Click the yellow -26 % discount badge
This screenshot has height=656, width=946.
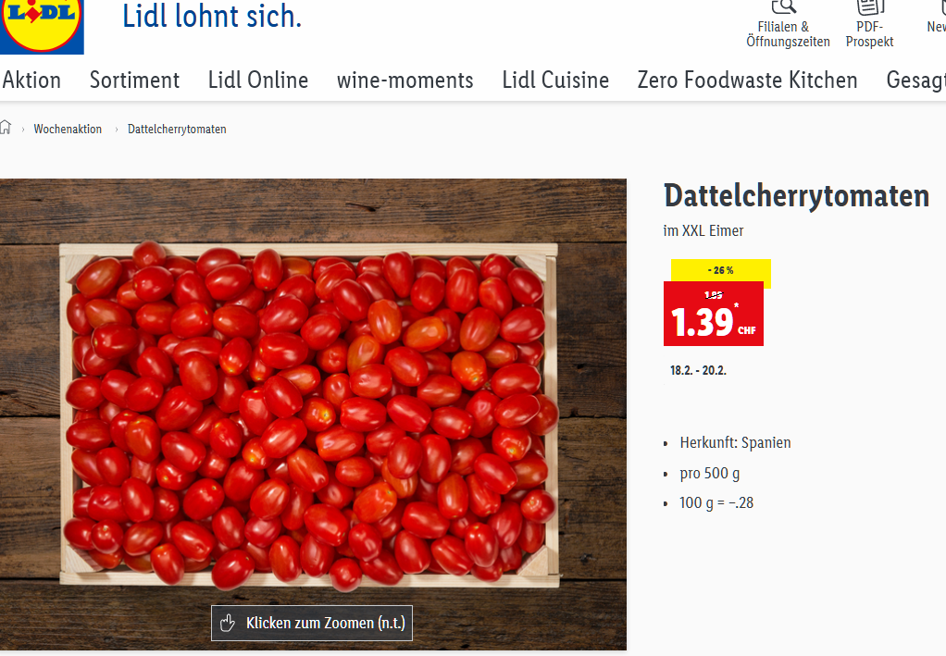721,270
